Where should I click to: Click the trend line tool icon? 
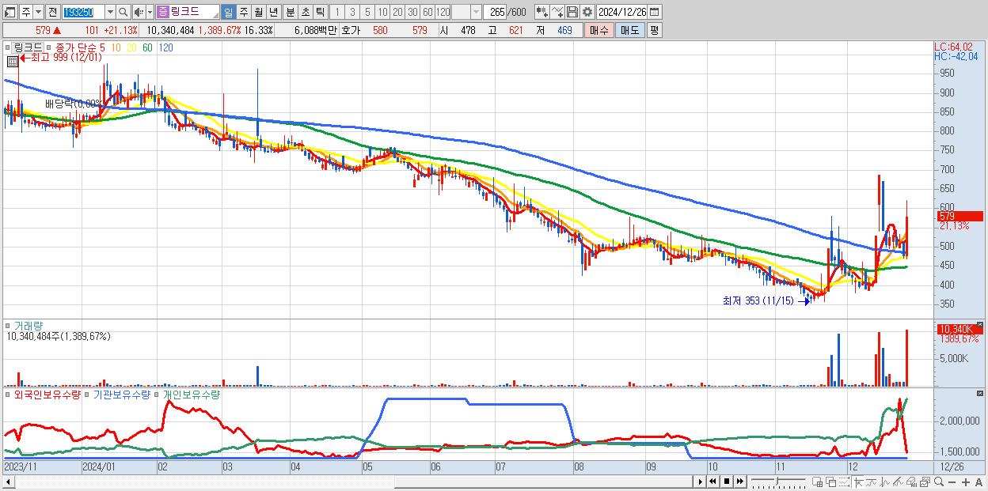872,482
